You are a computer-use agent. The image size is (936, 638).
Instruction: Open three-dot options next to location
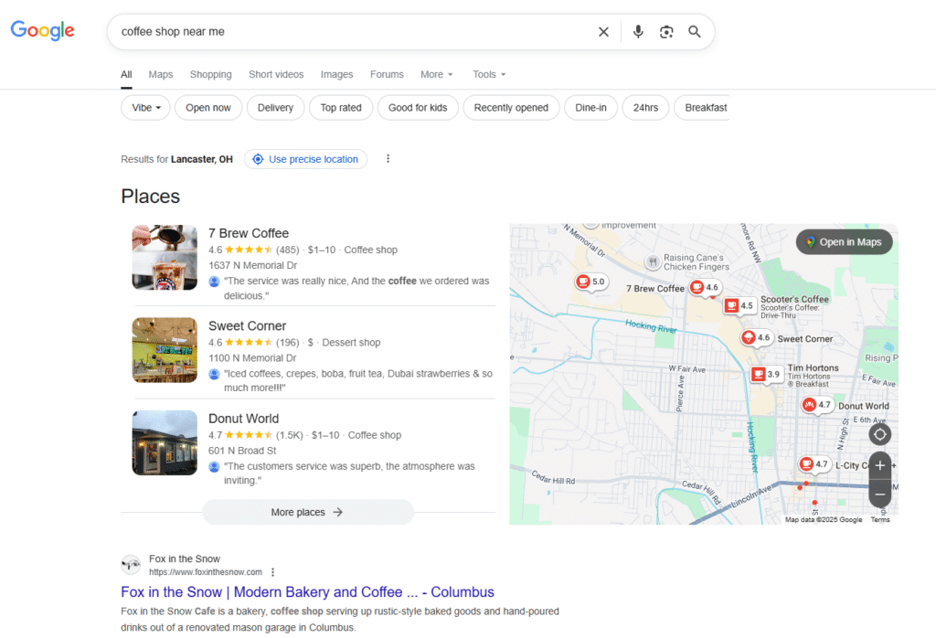(388, 159)
